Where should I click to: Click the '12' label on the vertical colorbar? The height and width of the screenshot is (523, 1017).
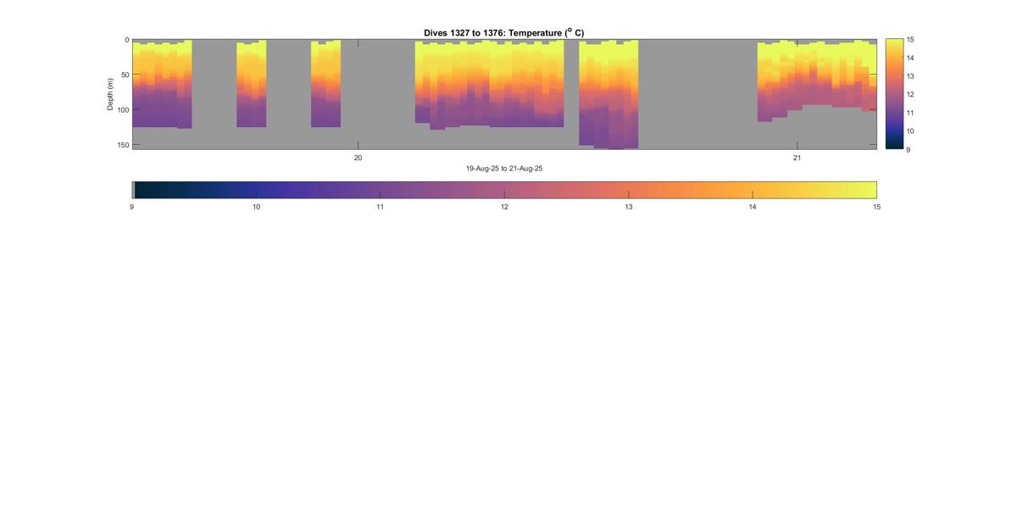click(910, 95)
